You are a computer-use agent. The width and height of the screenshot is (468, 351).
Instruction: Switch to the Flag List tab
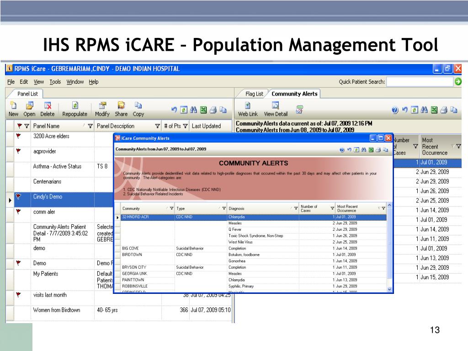(x=254, y=94)
